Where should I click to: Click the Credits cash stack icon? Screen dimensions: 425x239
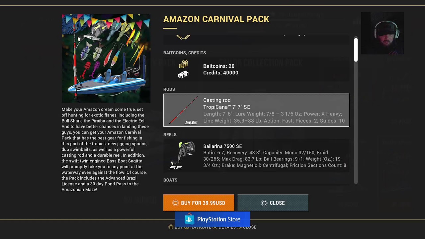click(183, 75)
